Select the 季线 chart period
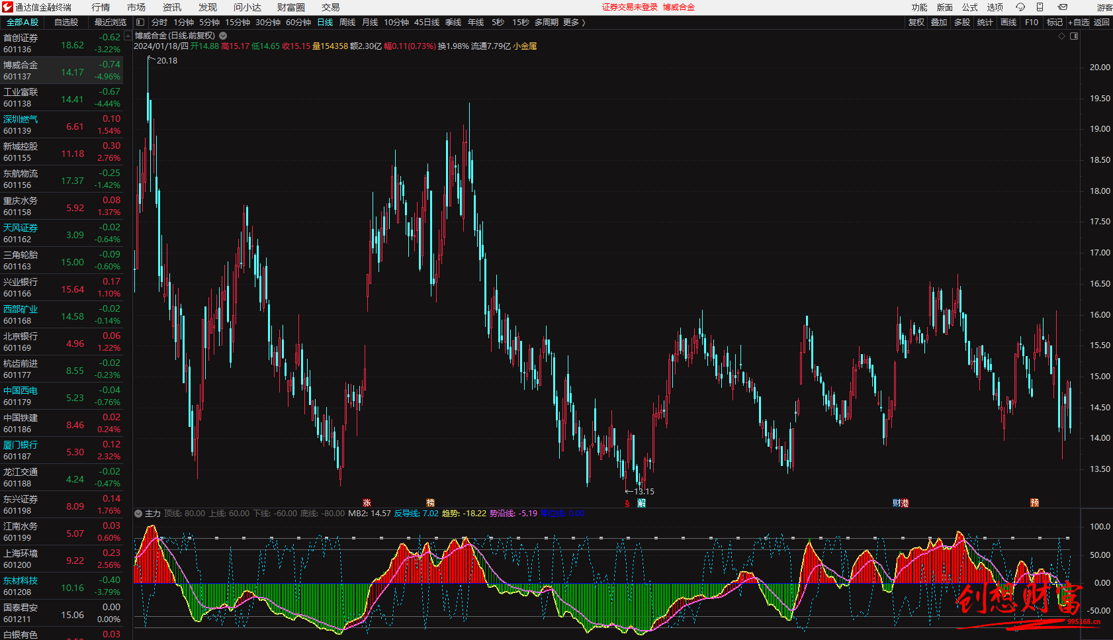Screen dimensions: 1113x640 pos(453,23)
